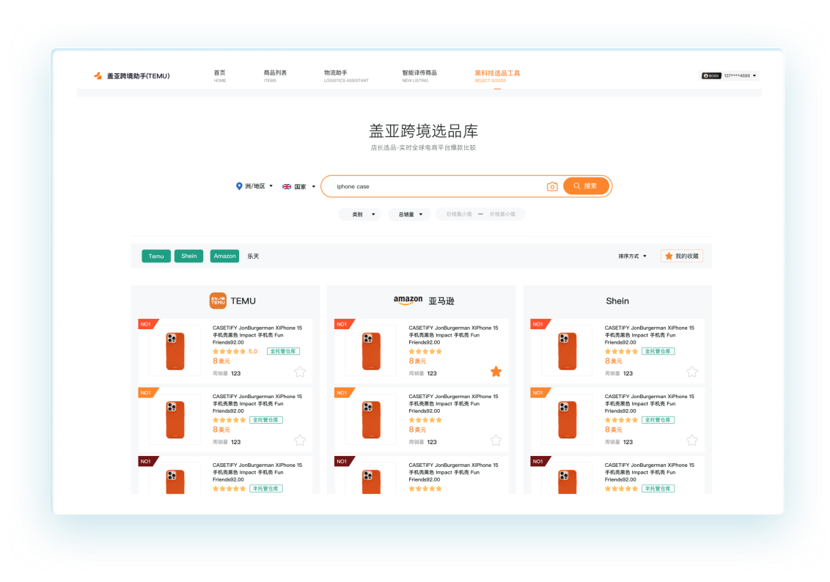Open the 排序方式 sort order dropdown
Image resolution: width=830 pixels, height=582 pixels.
tap(633, 257)
